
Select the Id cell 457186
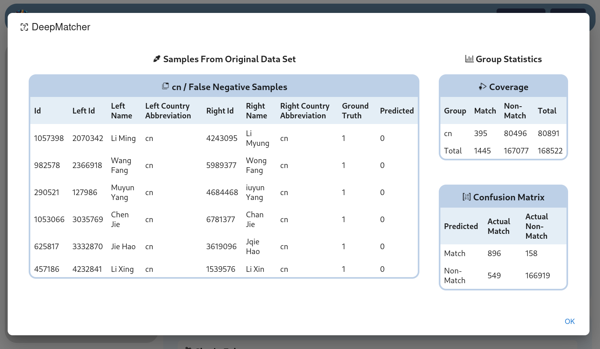pos(46,269)
